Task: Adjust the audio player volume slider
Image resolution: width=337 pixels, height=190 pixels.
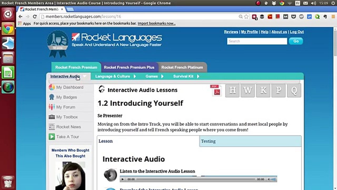Action: click(273, 179)
